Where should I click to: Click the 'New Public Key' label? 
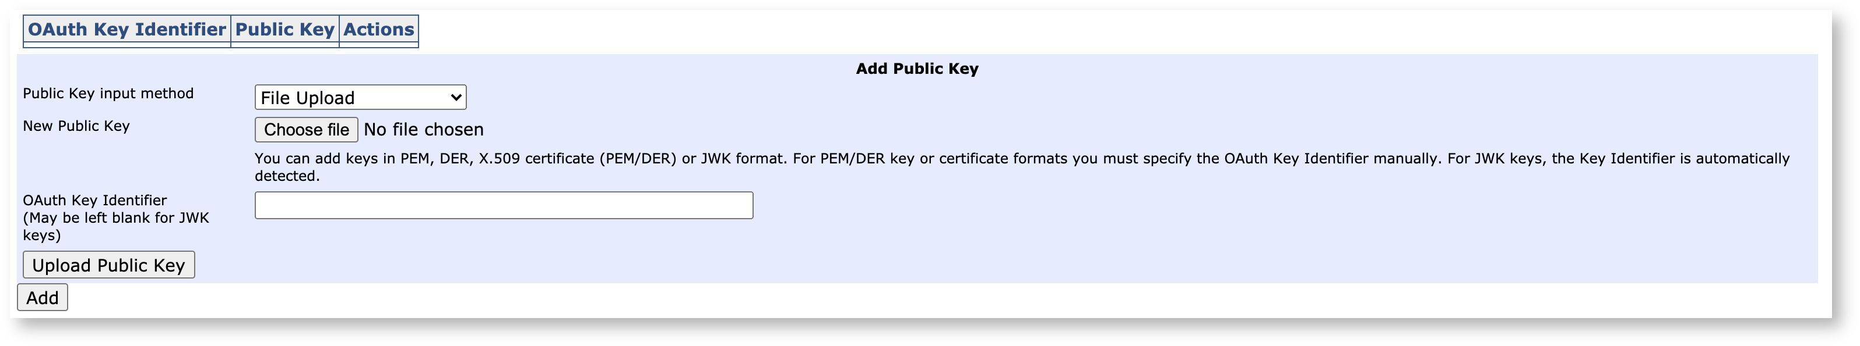point(76,126)
